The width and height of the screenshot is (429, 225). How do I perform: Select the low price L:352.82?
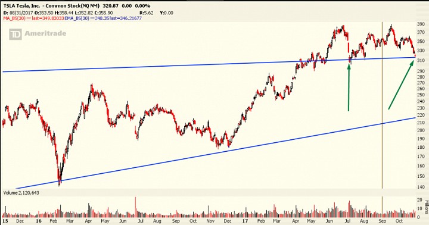point(84,13)
